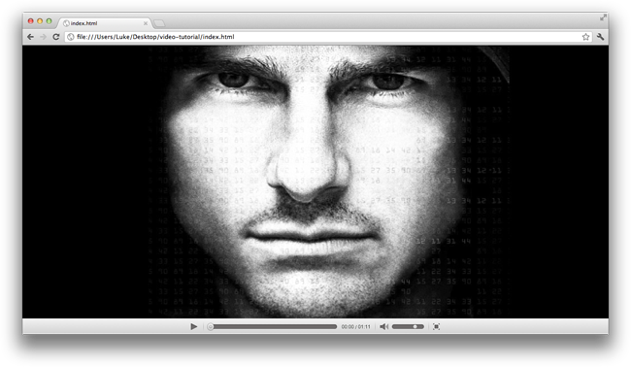Click the volume slider track
The image size is (631, 367).
[408, 326]
